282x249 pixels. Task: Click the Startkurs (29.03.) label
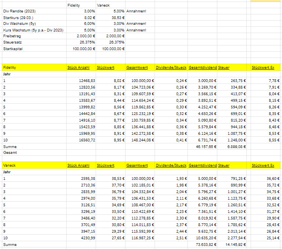pos(18,17)
